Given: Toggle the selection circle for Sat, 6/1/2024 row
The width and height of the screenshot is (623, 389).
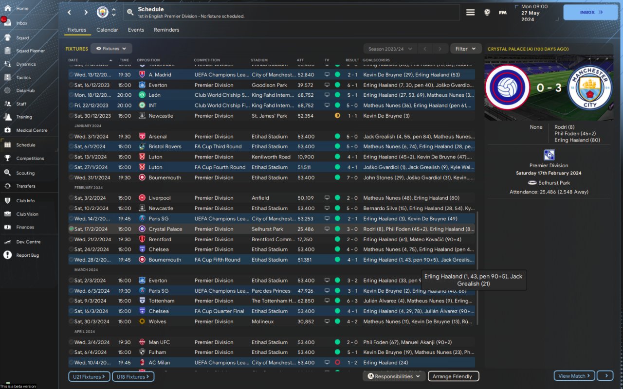Looking at the screenshot, I should pos(71,147).
